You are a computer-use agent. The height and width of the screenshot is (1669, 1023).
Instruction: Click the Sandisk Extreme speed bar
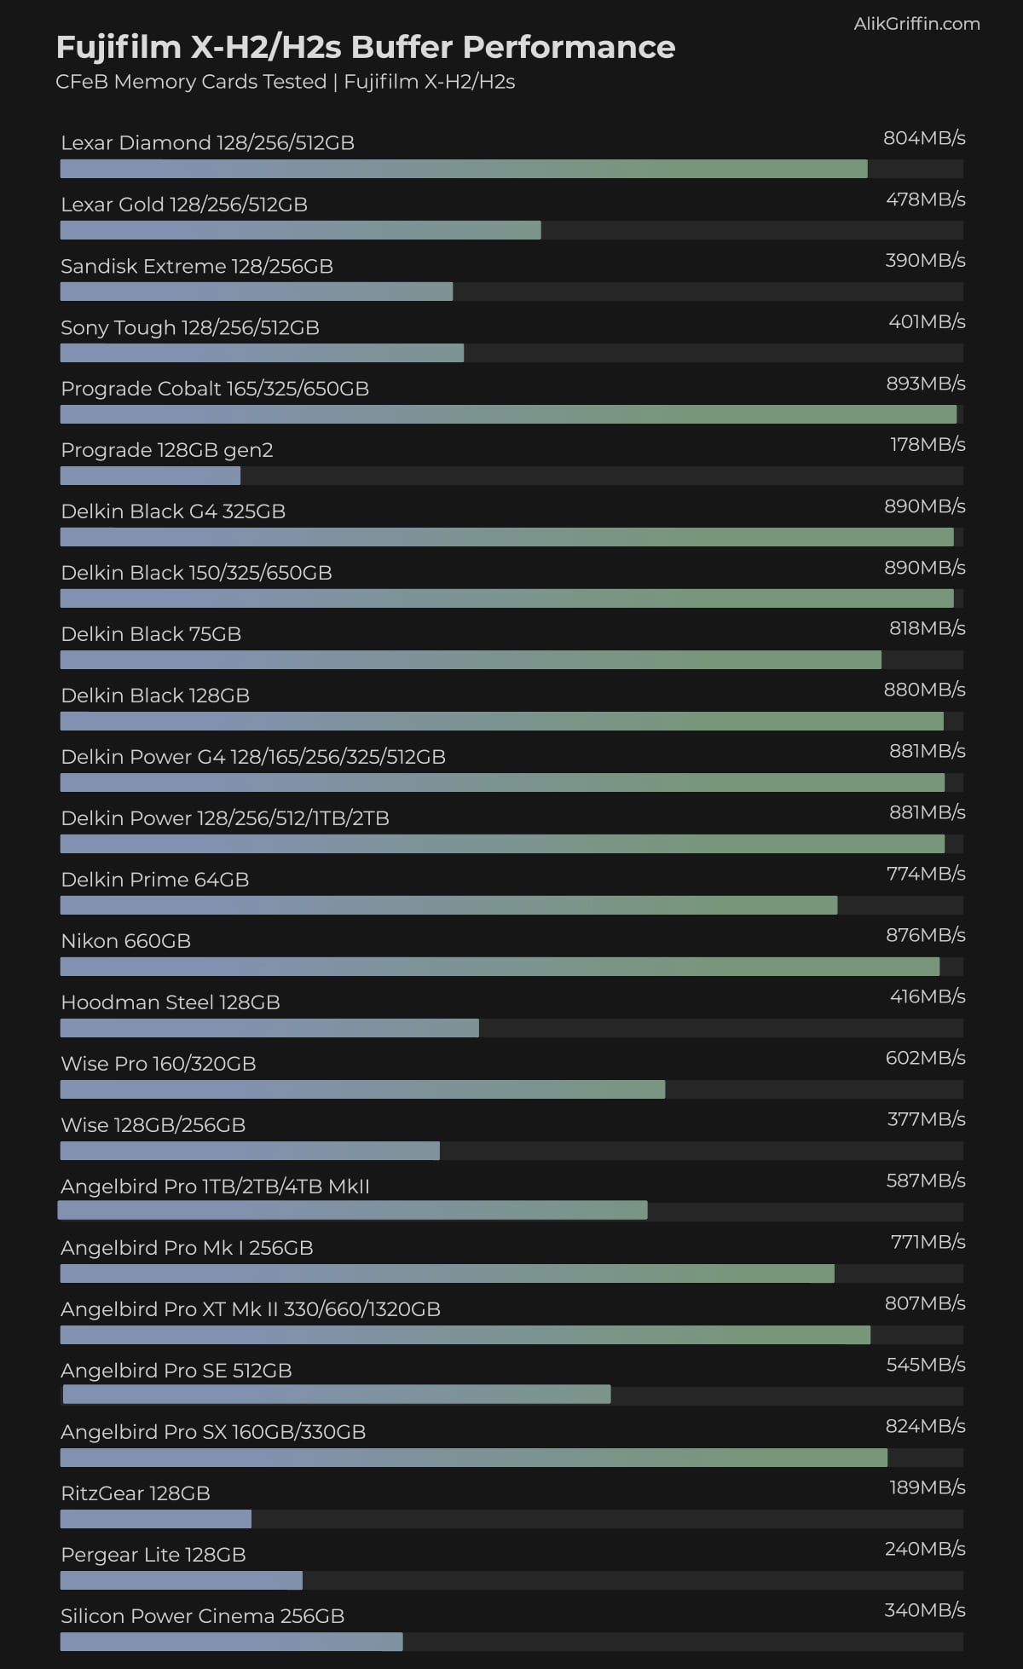pyautogui.click(x=256, y=292)
